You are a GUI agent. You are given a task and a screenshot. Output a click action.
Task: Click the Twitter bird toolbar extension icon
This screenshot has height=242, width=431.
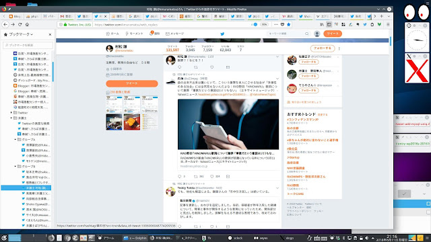[365, 24]
